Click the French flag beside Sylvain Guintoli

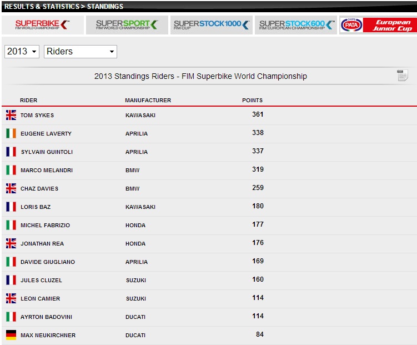point(11,152)
